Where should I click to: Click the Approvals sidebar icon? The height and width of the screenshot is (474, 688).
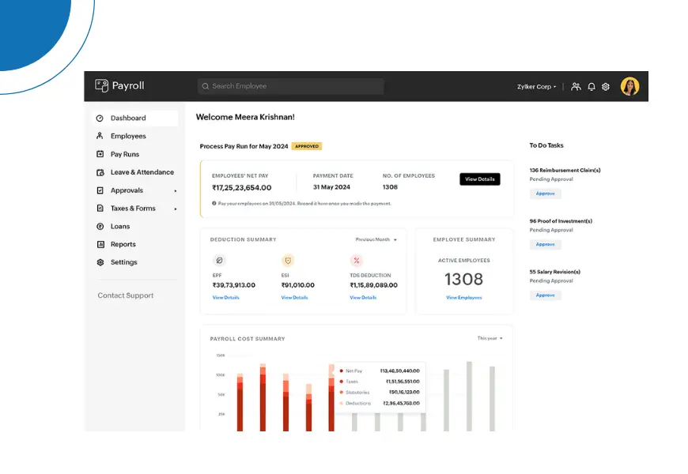coord(100,190)
